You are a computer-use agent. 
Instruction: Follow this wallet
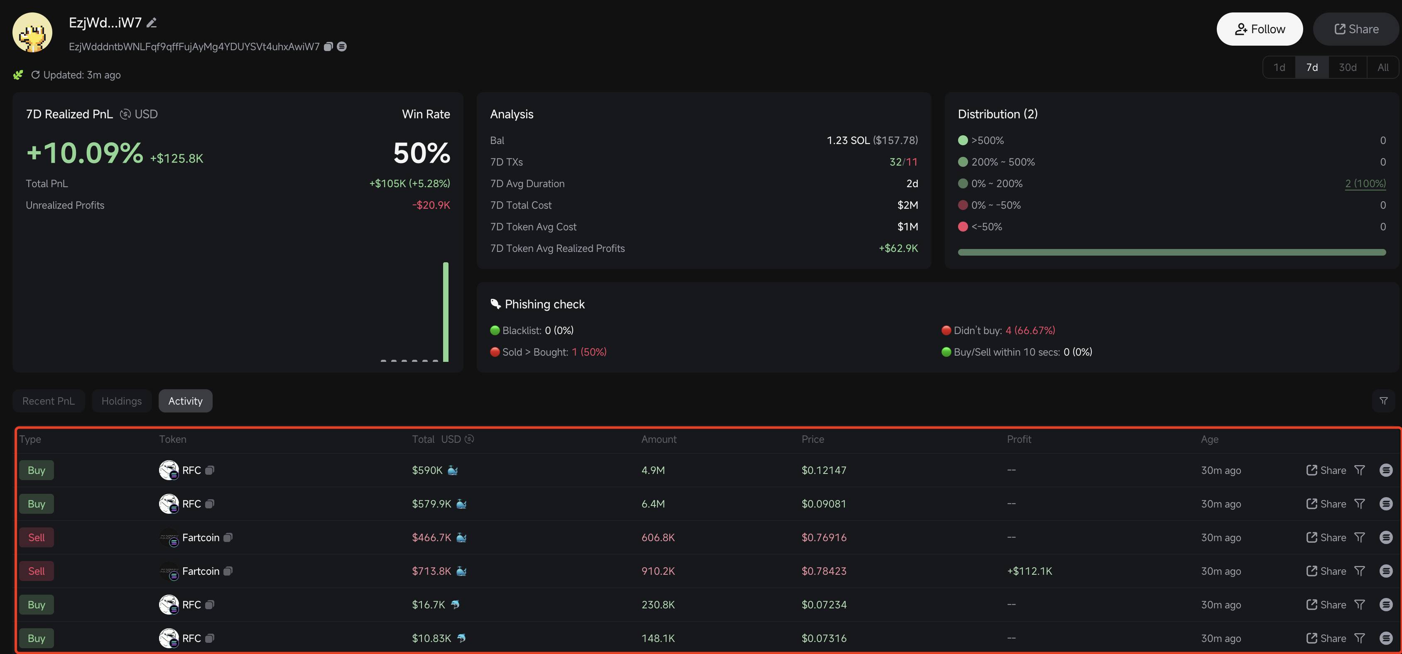pos(1260,29)
